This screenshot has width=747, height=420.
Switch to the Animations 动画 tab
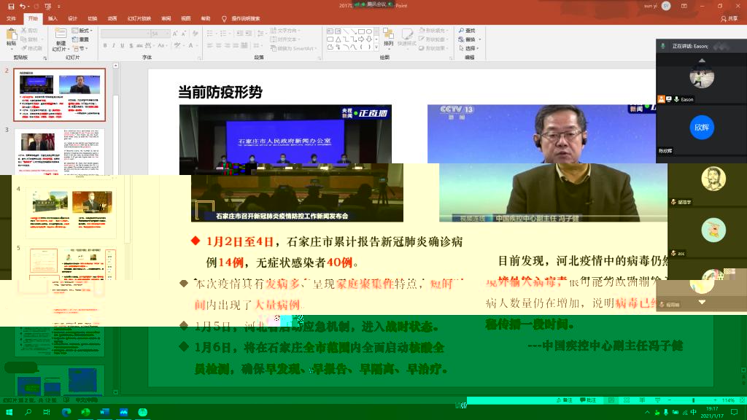112,18
